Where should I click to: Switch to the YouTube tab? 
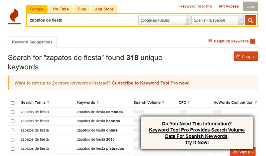click(x=61, y=9)
